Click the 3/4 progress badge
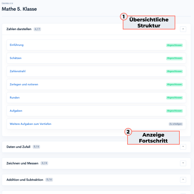The width and height of the screenshot is (194, 194). coord(44,163)
